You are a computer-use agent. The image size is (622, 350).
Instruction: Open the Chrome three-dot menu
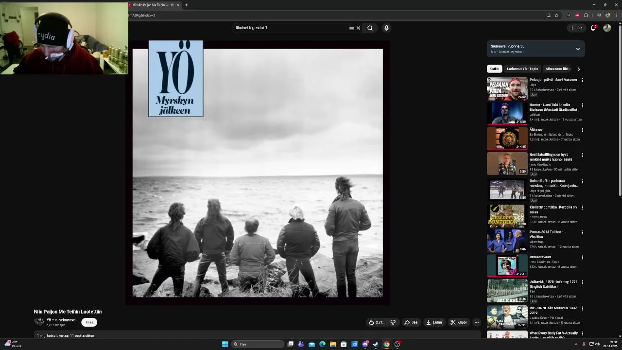click(616, 15)
